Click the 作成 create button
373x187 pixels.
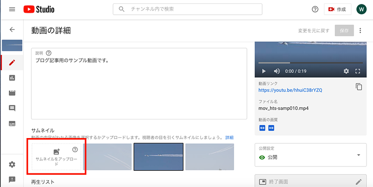[338, 9]
